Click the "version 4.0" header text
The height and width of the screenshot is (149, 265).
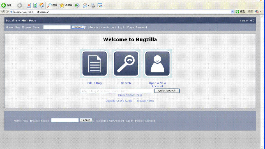247,20
